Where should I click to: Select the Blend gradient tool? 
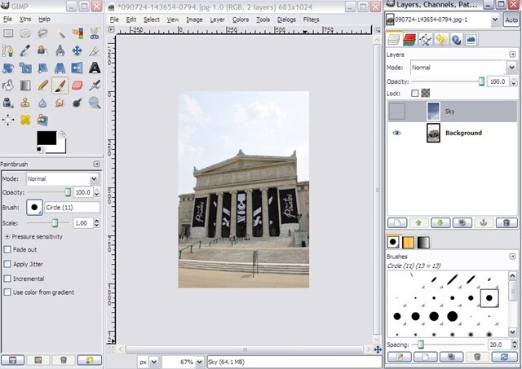tap(25, 85)
